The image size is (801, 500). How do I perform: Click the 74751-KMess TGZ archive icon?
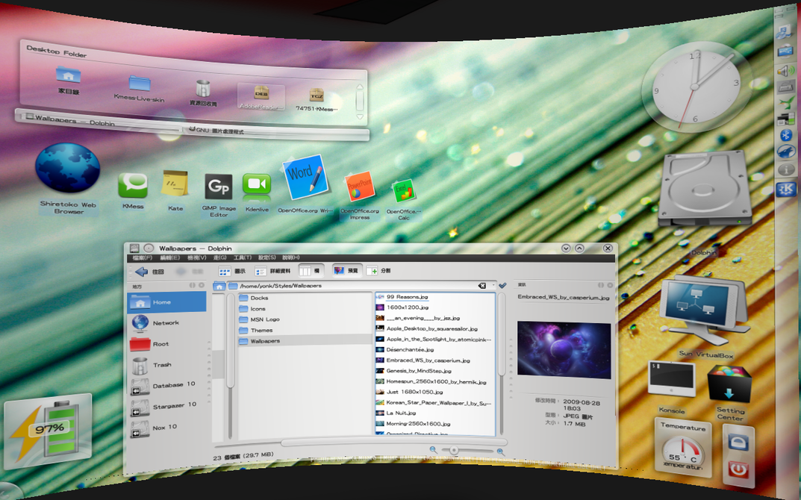(317, 95)
